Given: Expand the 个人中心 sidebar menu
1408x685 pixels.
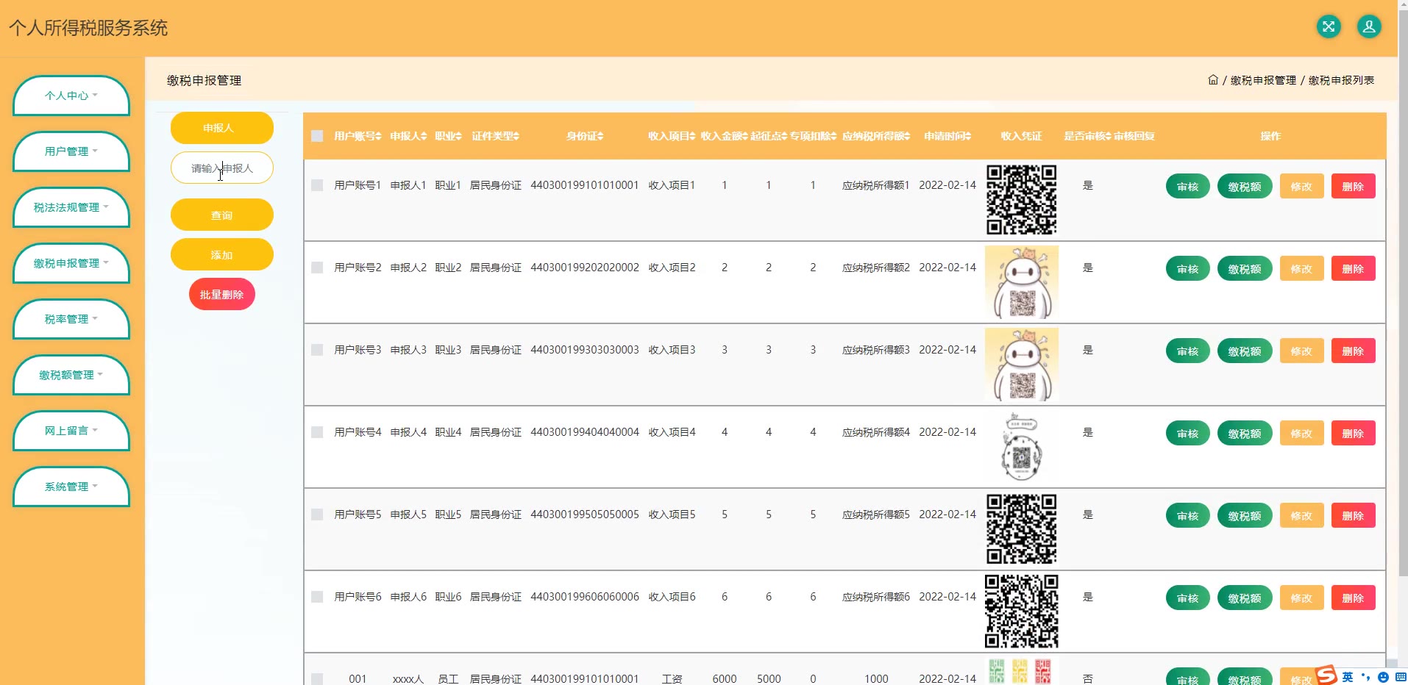Looking at the screenshot, I should pos(71,96).
